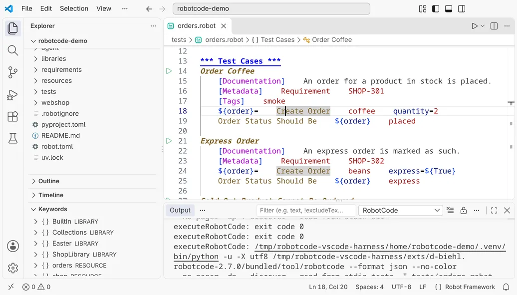517x295 pixels.
Task: Expand the resources folder
Action: point(93,80)
